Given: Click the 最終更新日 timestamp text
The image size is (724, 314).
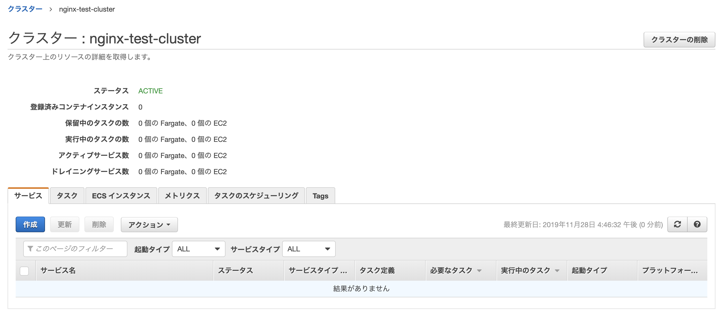Looking at the screenshot, I should point(583,224).
